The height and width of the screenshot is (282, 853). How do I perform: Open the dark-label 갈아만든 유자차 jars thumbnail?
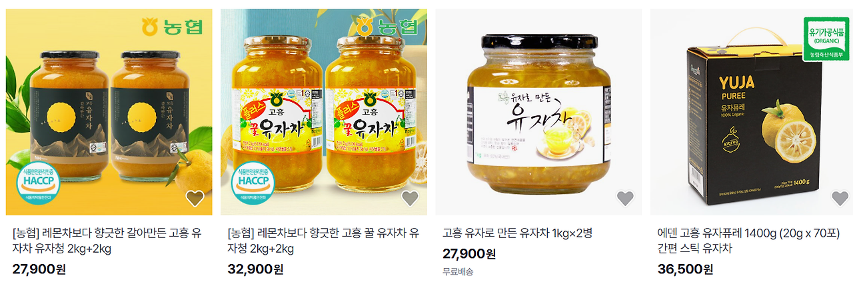click(x=109, y=112)
